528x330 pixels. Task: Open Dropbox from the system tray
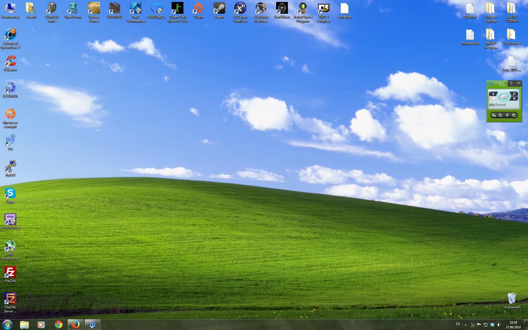click(x=492, y=325)
